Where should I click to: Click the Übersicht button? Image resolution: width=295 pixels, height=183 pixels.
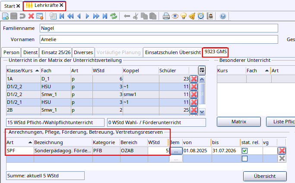(x=265, y=176)
